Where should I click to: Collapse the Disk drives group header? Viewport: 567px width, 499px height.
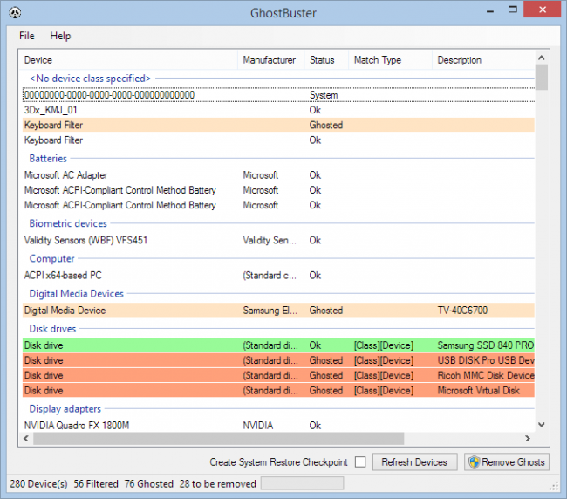pyautogui.click(x=52, y=329)
